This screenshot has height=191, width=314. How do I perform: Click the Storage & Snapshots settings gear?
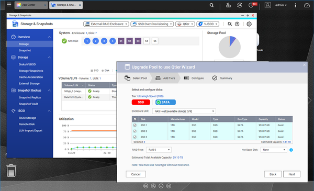click(x=249, y=24)
